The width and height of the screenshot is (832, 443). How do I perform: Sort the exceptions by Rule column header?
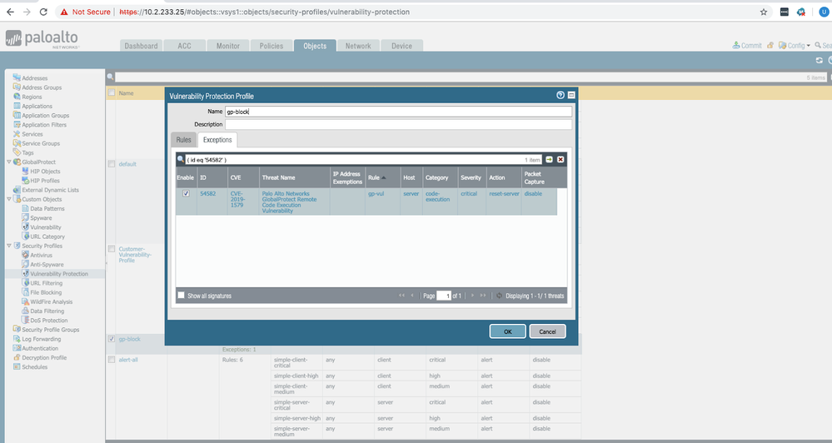(377, 177)
